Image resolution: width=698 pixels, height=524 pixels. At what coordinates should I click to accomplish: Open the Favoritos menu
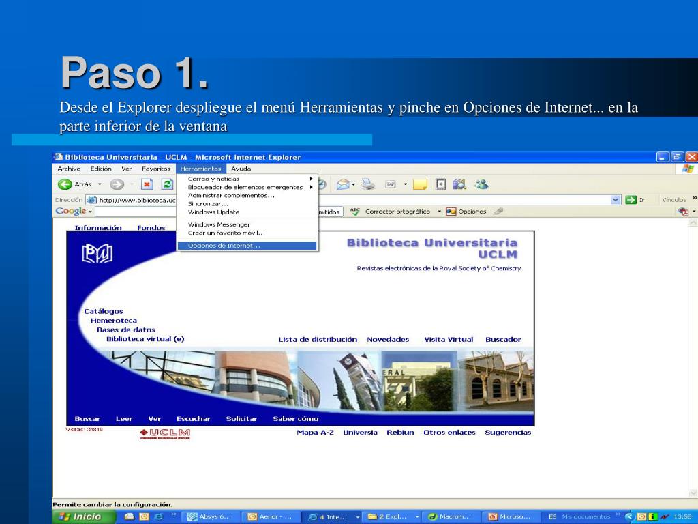156,169
